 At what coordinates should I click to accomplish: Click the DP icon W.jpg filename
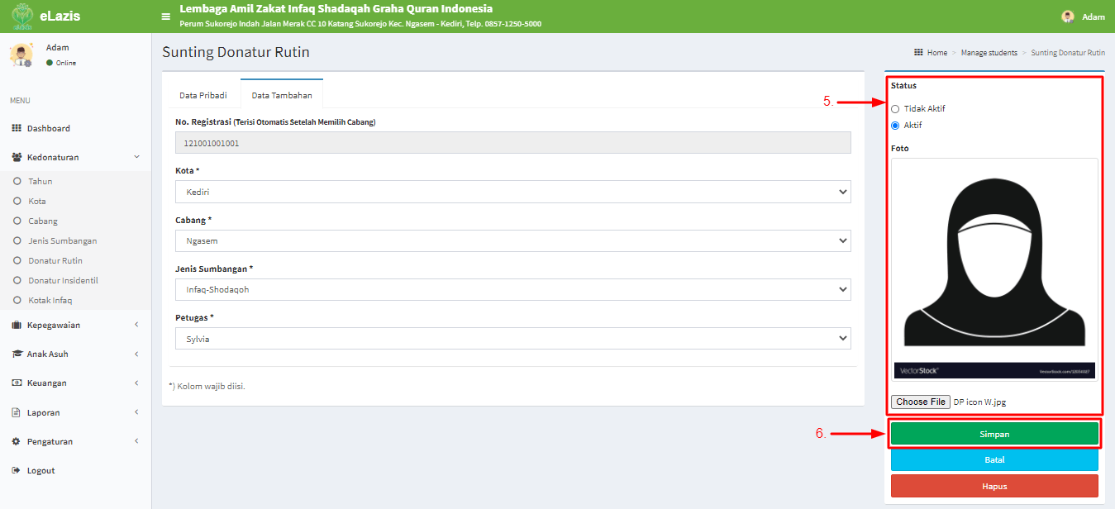point(979,402)
